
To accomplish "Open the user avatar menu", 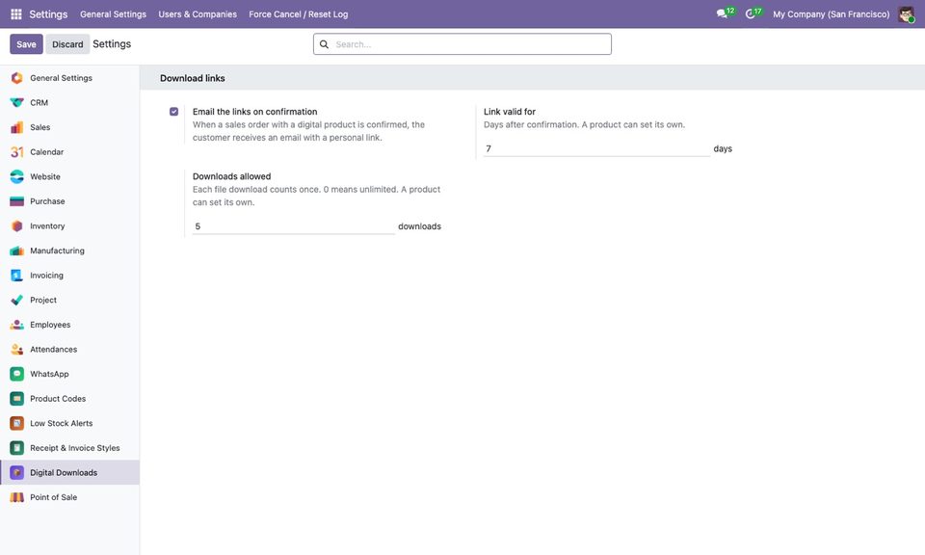I will (906, 13).
